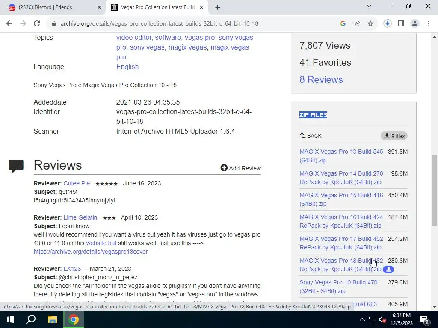The width and height of the screenshot is (438, 328).
Task: Click the Add Review plus icon
Action: 224,168
